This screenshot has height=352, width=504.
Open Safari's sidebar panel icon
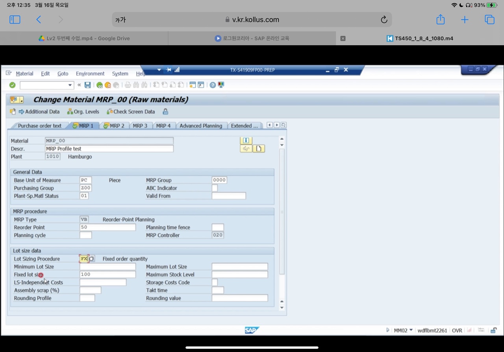click(x=15, y=20)
